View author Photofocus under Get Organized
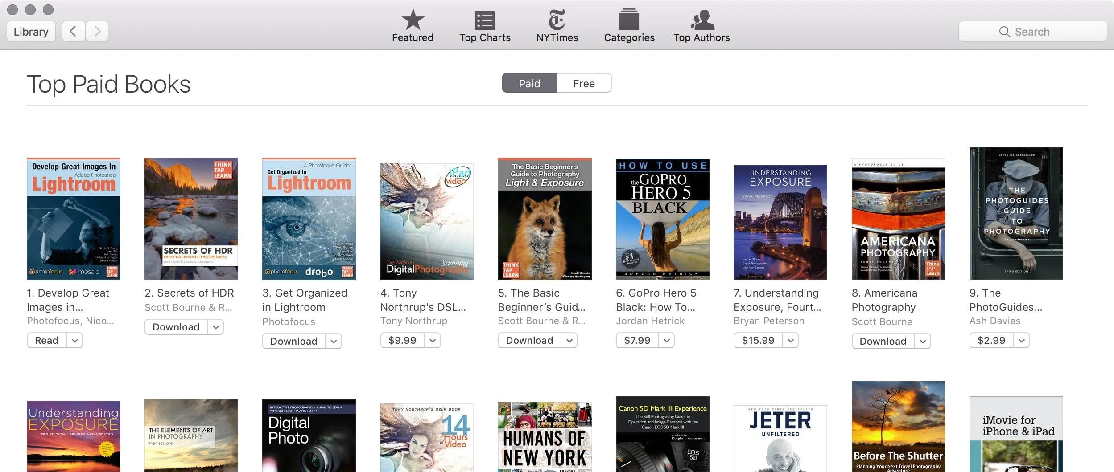 (289, 322)
